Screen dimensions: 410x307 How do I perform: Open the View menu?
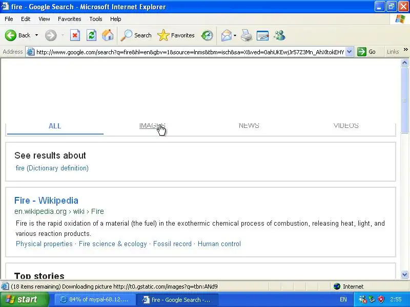point(44,19)
